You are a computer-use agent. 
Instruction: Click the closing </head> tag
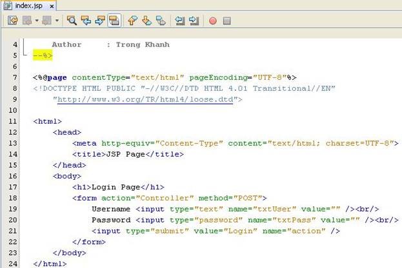coord(69,165)
